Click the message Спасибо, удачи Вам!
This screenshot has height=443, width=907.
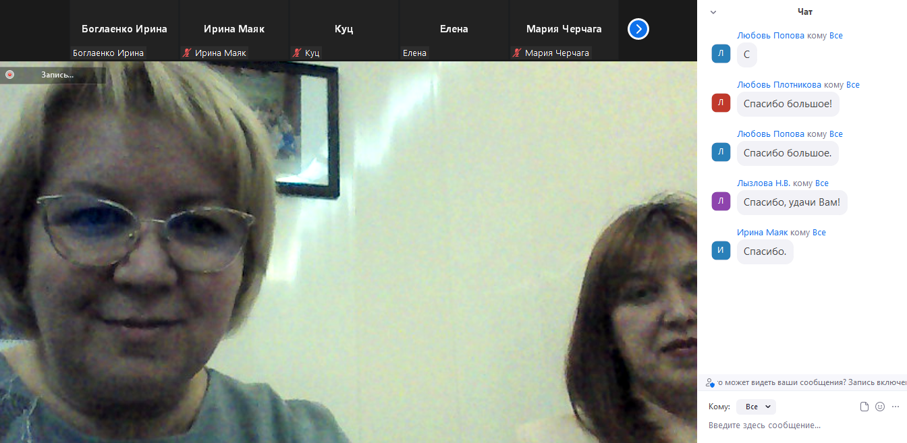click(x=792, y=202)
